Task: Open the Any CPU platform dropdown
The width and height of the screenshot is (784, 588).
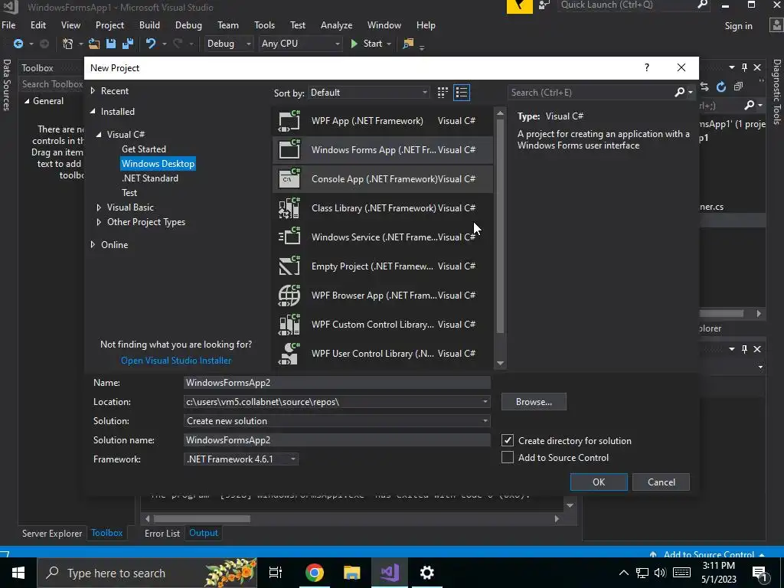Action: pyautogui.click(x=300, y=44)
